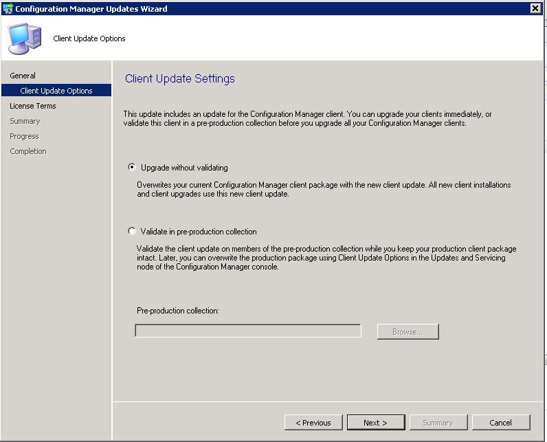Select Validate in pre-production collection option
Screen dimensions: 547x442
pyautogui.click(x=132, y=231)
